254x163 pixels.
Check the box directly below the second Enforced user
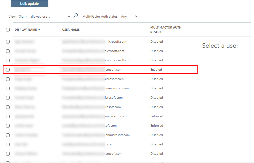(x=8, y=135)
